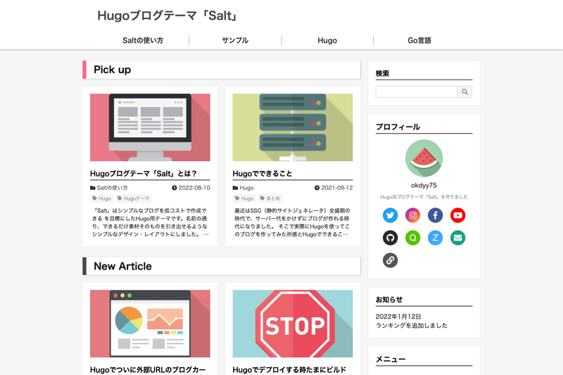
Task: Open article Hugoでデプロイする時たまにビルド
Action: [x=289, y=369]
